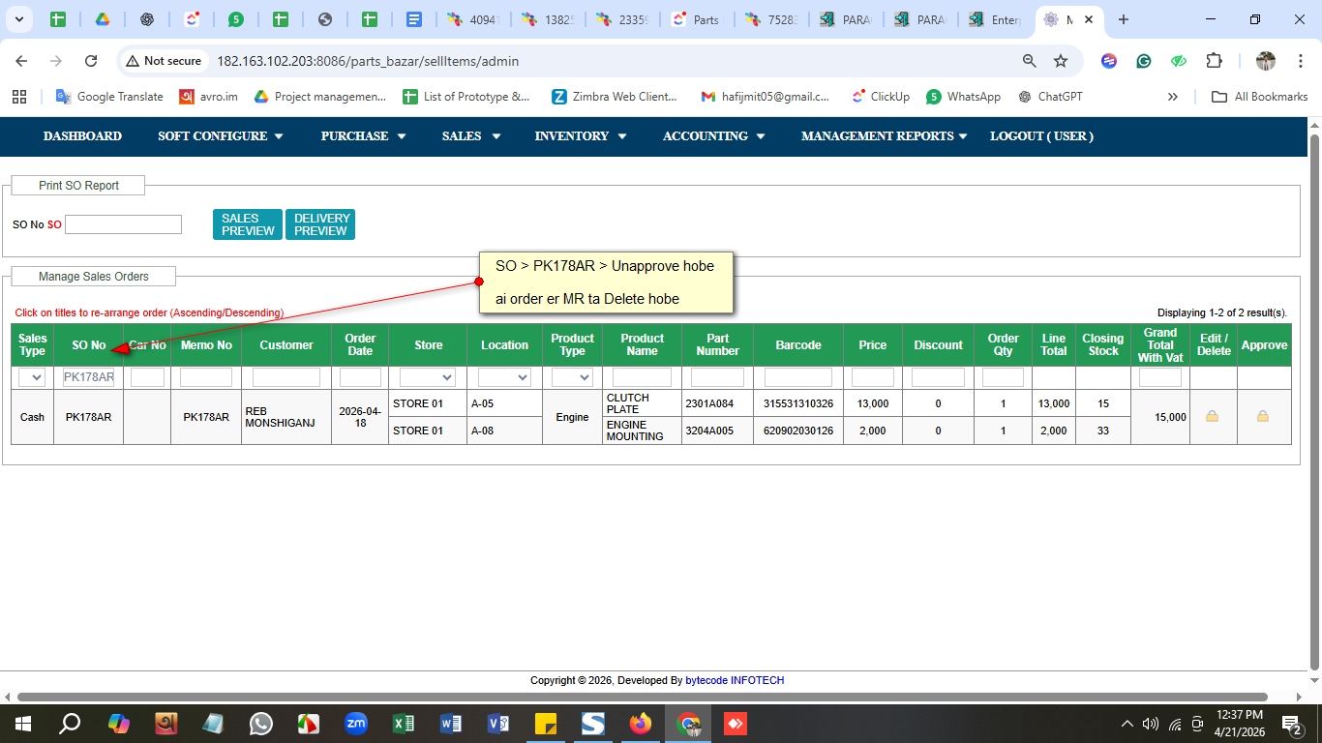Click the browser address bar URL
The width and height of the screenshot is (1322, 743).
pyautogui.click(x=368, y=61)
